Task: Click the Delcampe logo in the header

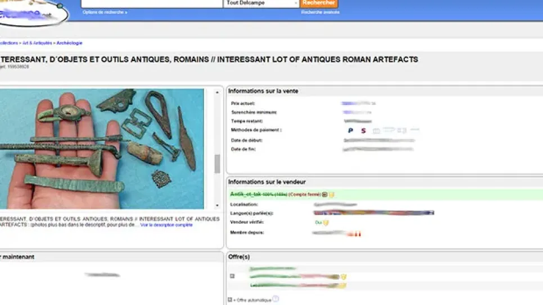Action: click(34, 11)
